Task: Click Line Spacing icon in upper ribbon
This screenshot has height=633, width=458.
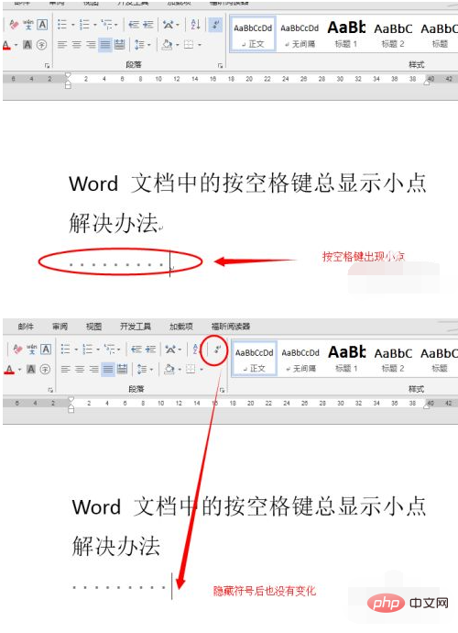Action: [139, 44]
